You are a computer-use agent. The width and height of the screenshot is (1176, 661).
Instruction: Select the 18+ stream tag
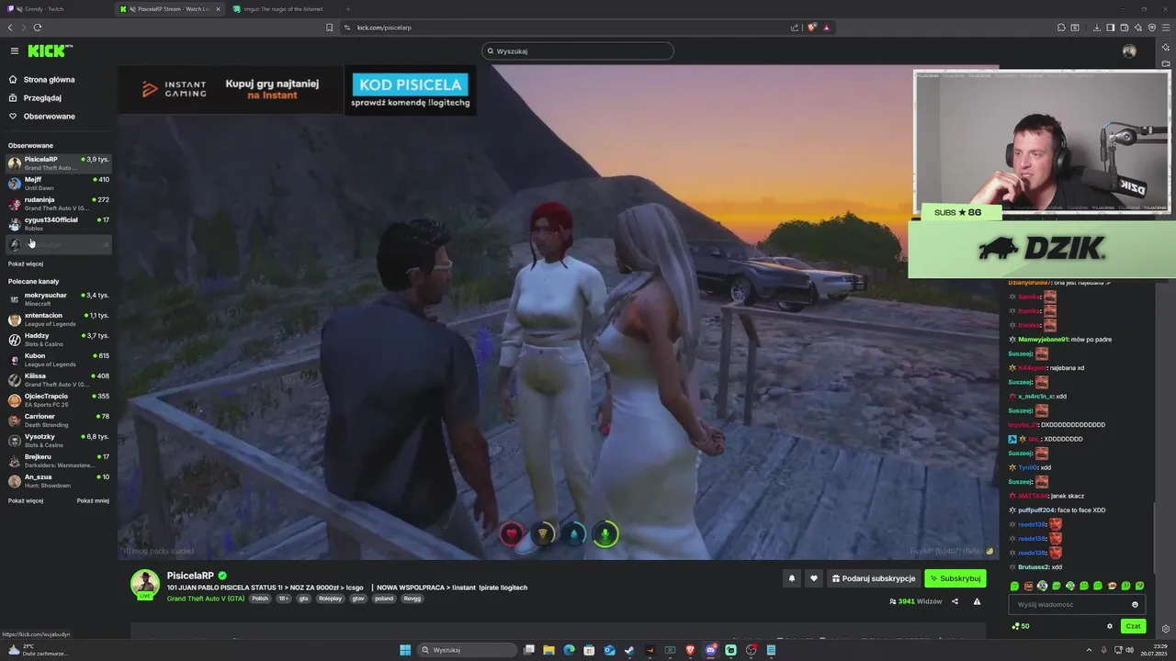[x=284, y=599]
